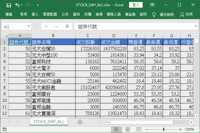The width and height of the screenshot is (200, 133).
Task: Click the Cancel X icon in formula bar
Action: point(46,26)
